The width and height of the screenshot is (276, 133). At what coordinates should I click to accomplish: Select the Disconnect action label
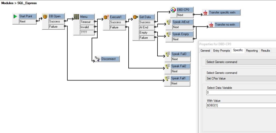[x=110, y=59]
